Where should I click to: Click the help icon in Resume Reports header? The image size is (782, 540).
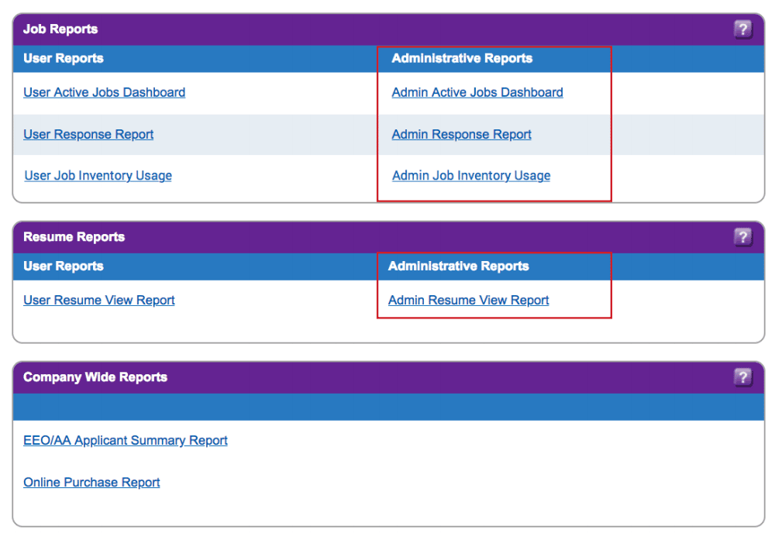tap(742, 237)
